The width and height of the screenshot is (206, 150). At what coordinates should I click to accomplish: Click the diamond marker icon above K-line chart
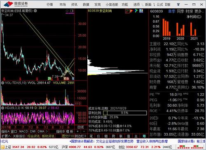point(67,11)
